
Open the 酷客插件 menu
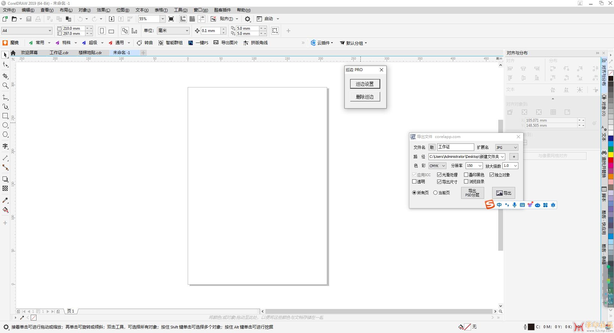click(223, 10)
